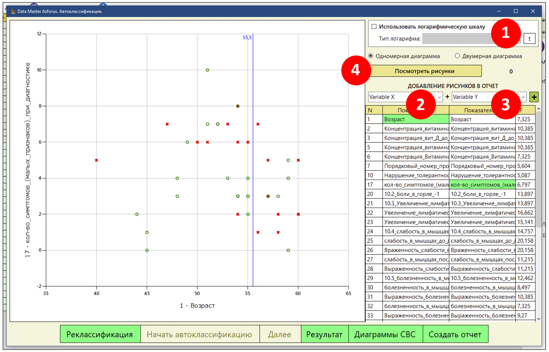Click the Диаграммы СВС button
The height and width of the screenshot is (352, 549).
(x=385, y=335)
